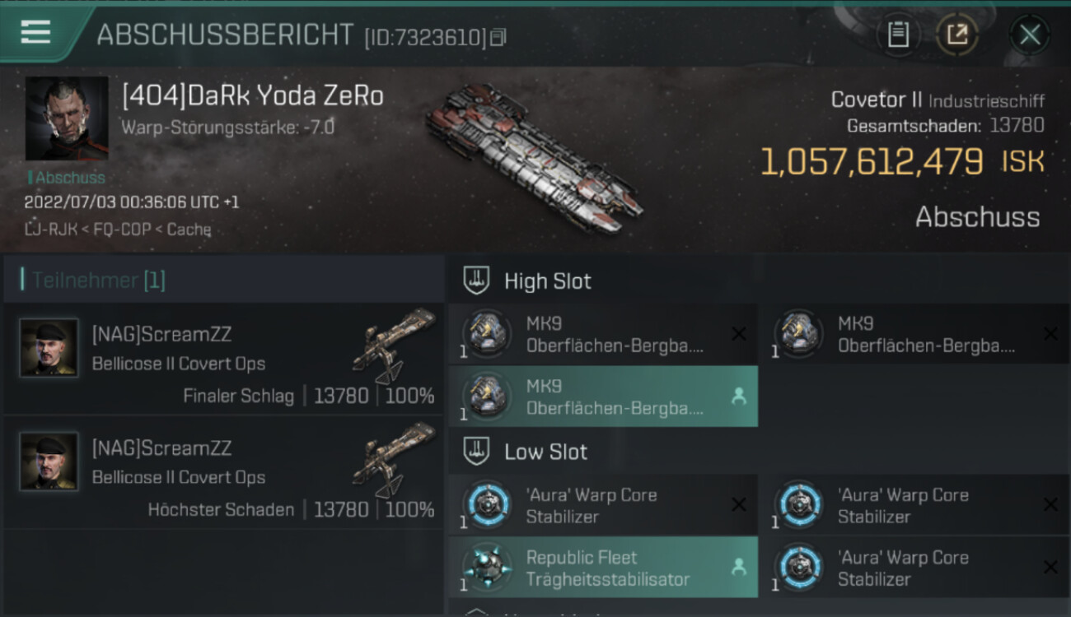The width and height of the screenshot is (1071, 617).
Task: Click the clipboard report icon
Action: (898, 35)
